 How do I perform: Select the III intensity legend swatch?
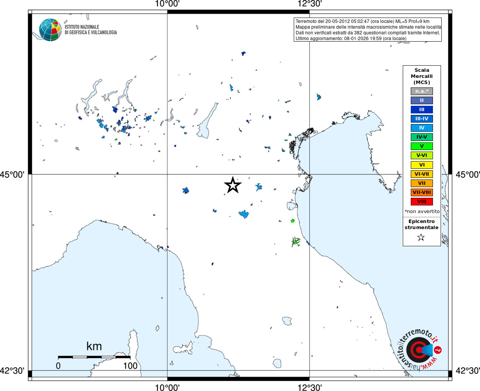click(422, 110)
